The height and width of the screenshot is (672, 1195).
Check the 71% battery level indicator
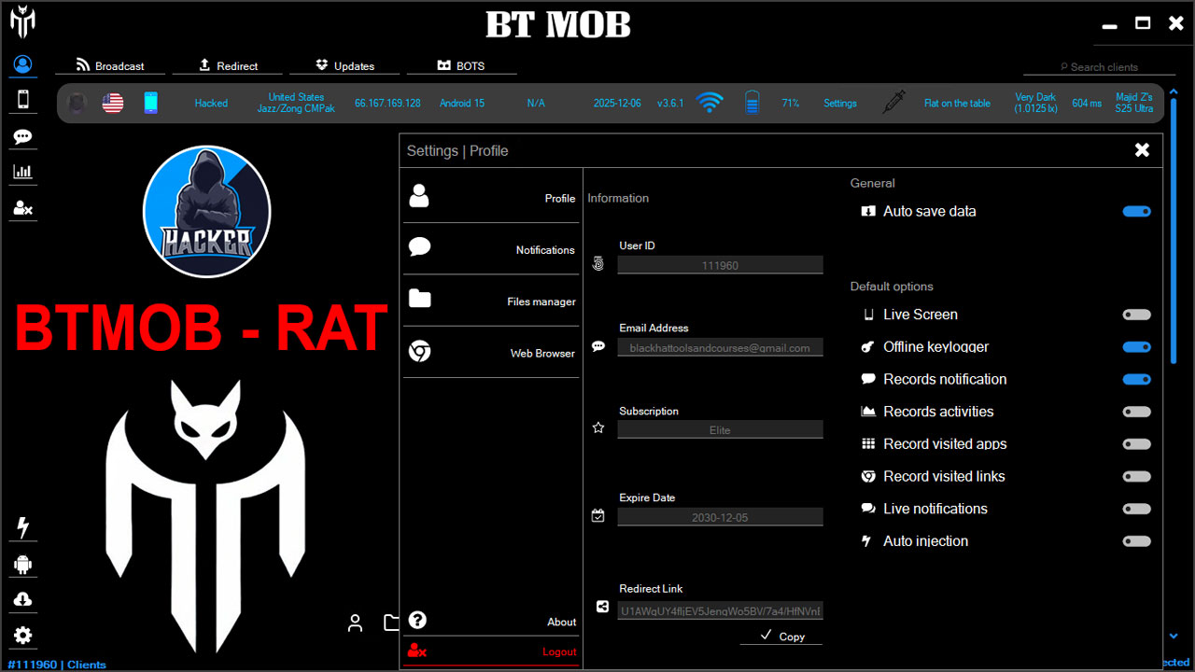click(791, 103)
